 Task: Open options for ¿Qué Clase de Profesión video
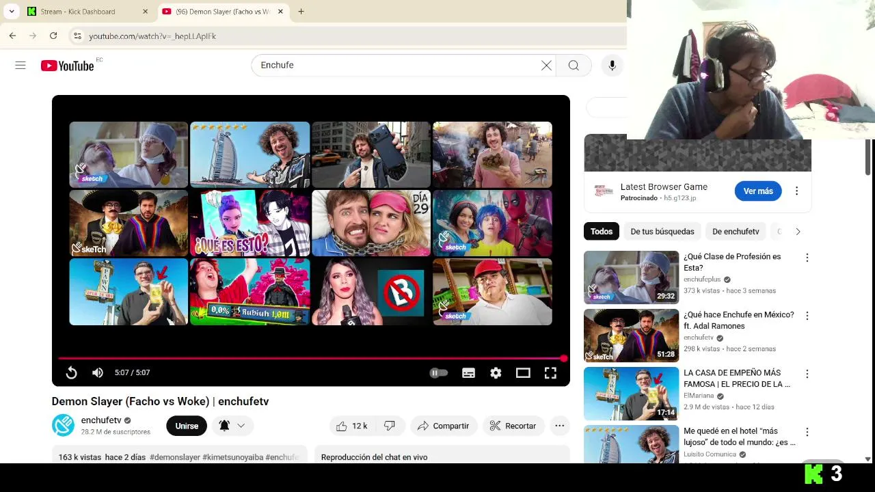click(807, 258)
